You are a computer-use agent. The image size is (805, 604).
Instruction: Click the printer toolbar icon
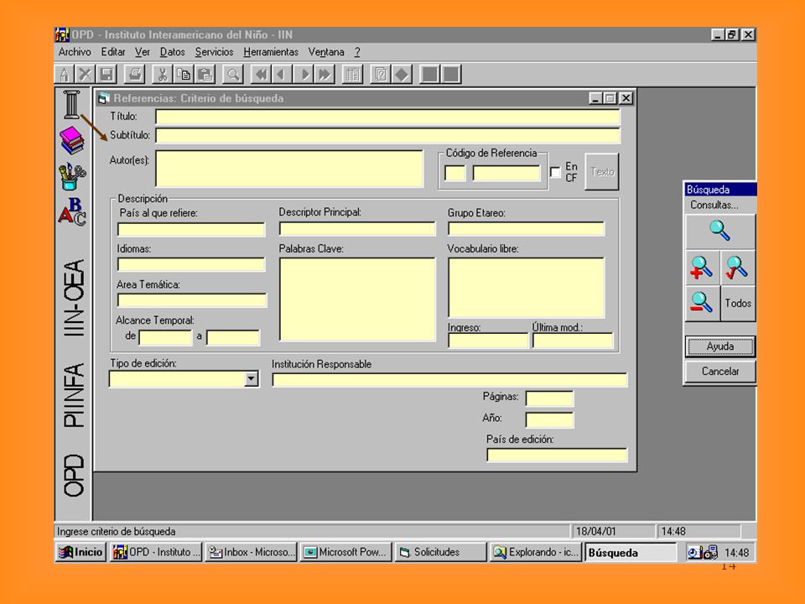(135, 75)
